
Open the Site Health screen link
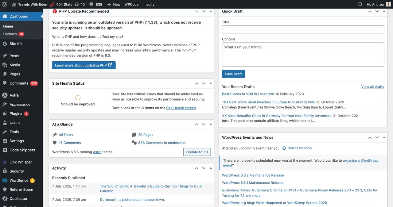tap(181, 108)
